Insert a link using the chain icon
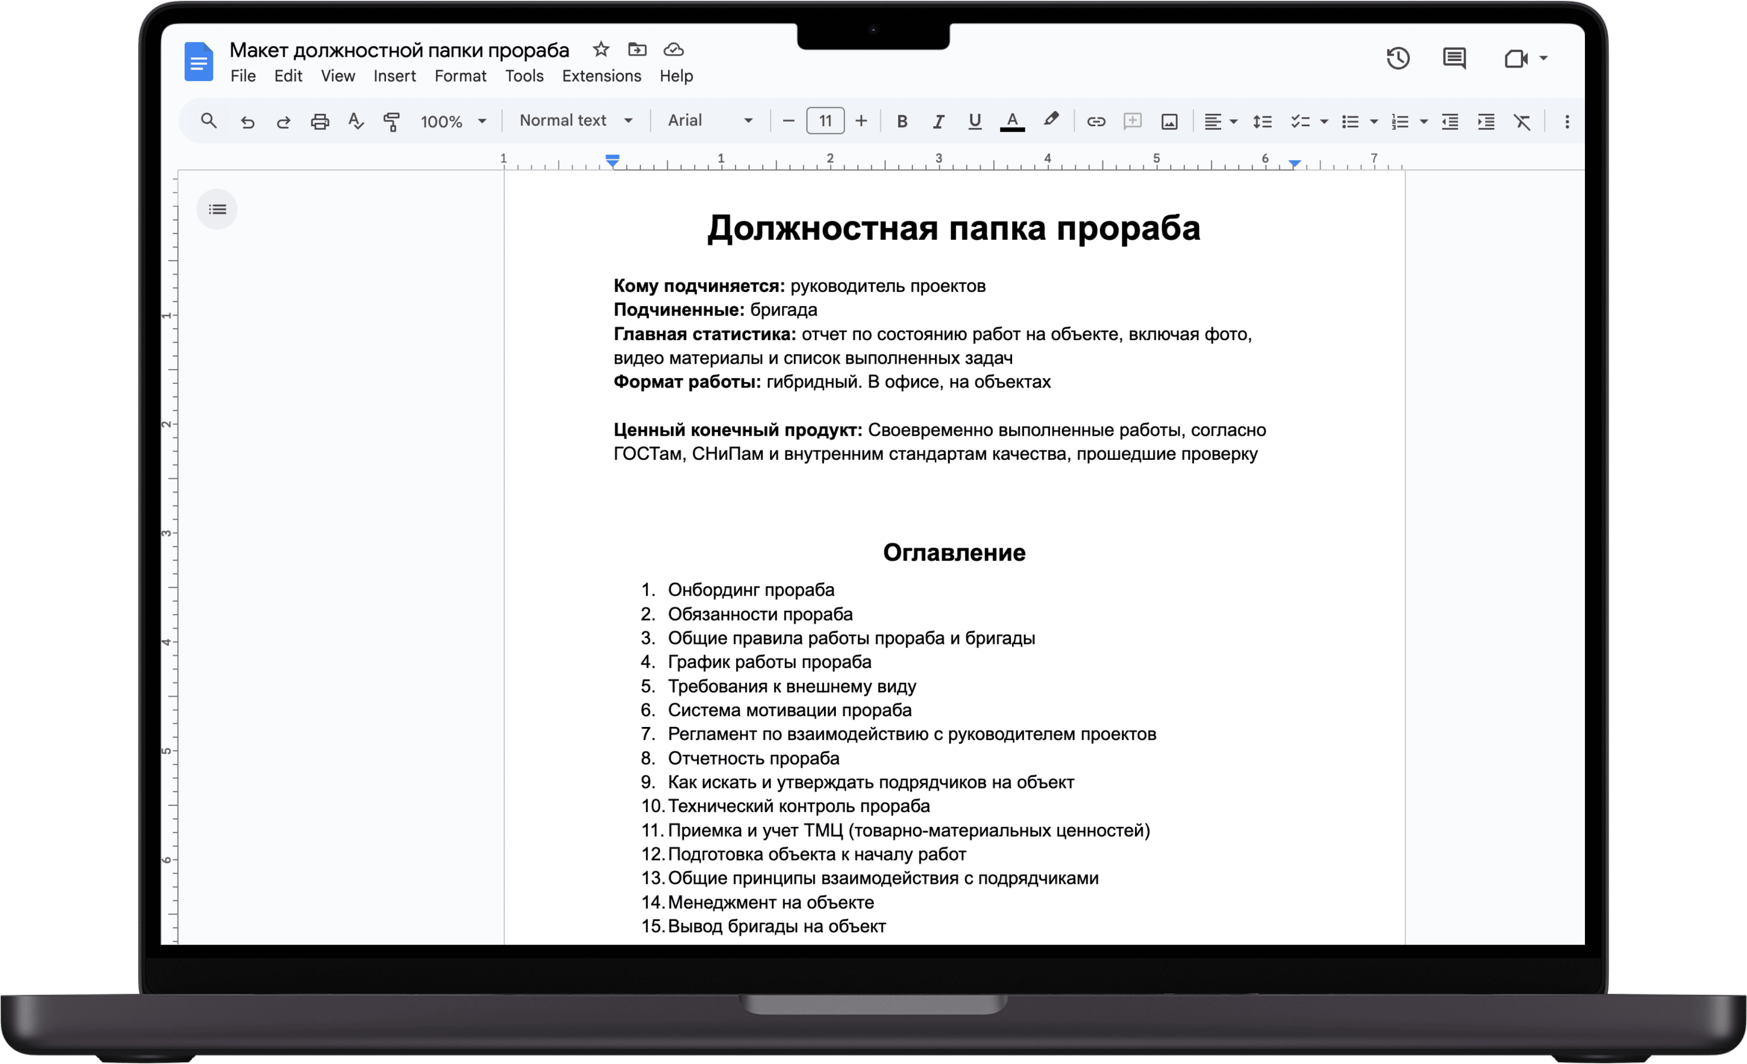 point(1095,121)
